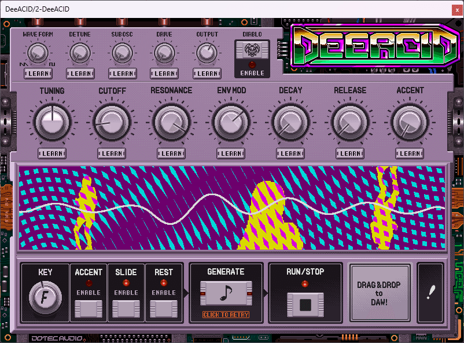Click LEARN under Wave Form
Screen dimensions: 464x343
[x=38, y=74]
